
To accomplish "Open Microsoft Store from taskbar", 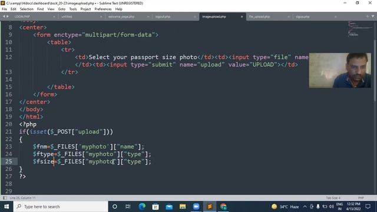I will [156, 207].
